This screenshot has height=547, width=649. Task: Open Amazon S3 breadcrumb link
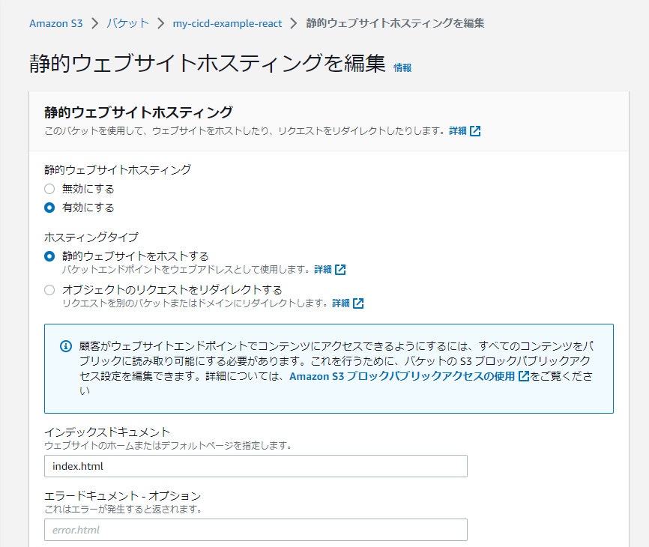tap(56, 23)
